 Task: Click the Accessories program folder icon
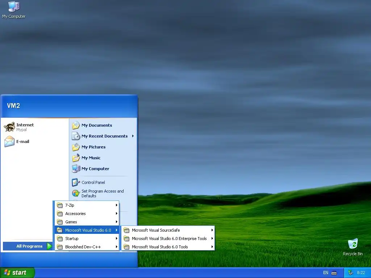(60, 214)
